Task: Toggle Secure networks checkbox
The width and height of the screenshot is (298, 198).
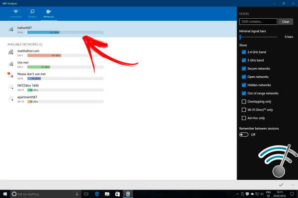Action: pos(244,69)
